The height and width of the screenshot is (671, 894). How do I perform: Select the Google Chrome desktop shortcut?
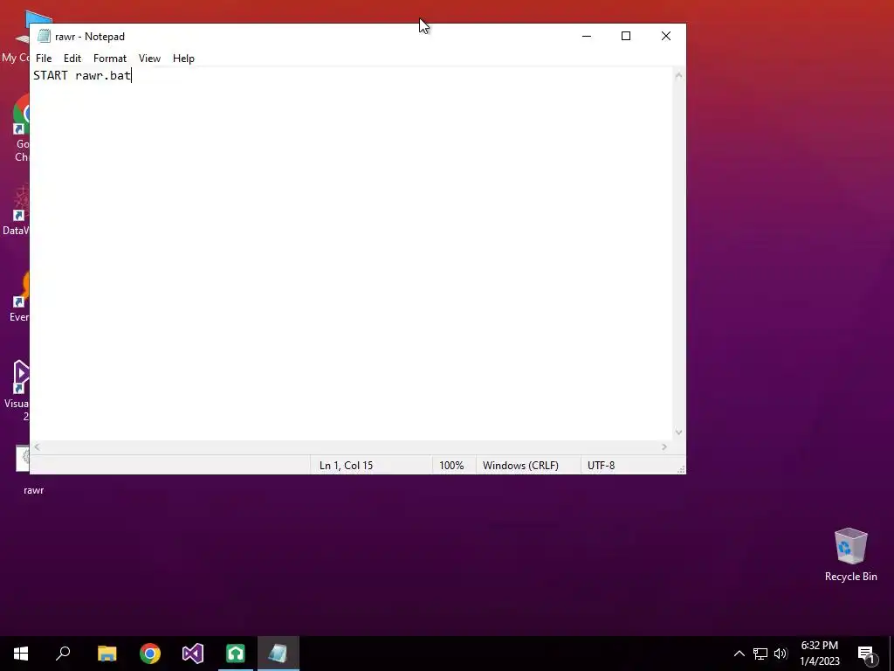22,129
